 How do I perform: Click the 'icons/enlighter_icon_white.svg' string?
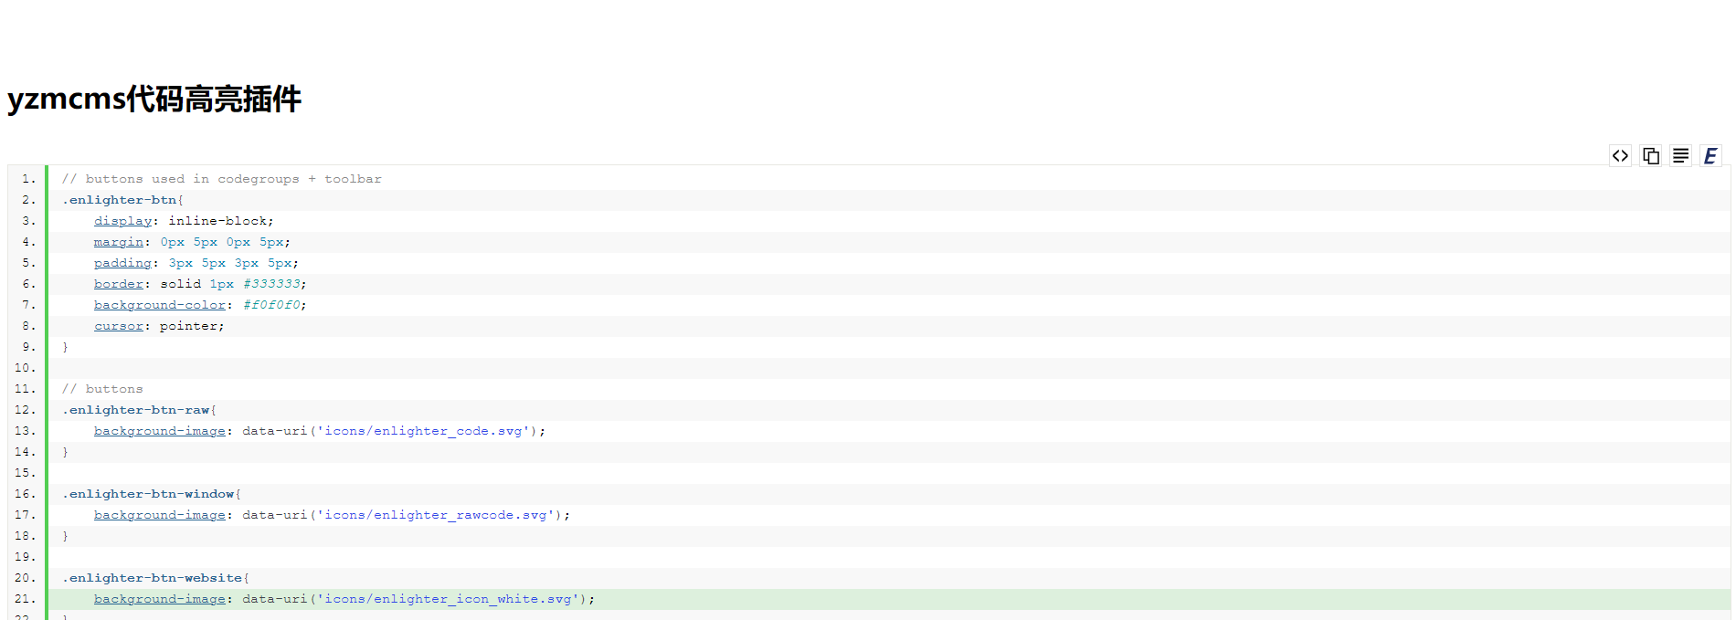tap(449, 599)
